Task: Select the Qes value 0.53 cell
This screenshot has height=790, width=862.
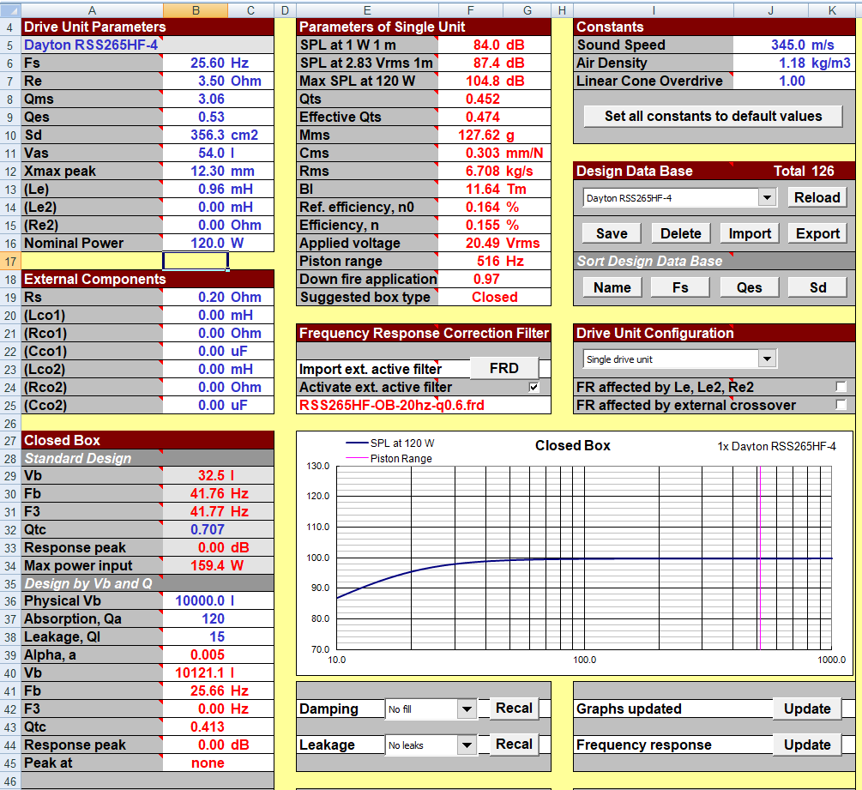Action: coord(196,117)
